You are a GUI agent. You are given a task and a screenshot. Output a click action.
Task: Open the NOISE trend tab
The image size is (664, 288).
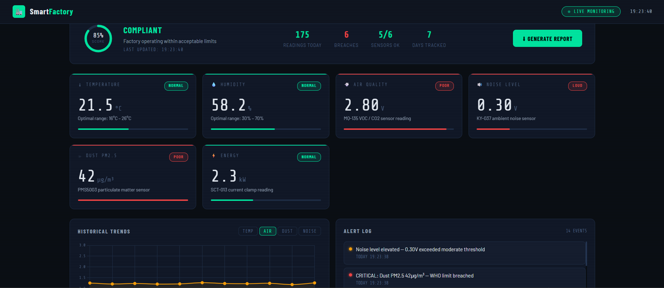click(x=309, y=231)
